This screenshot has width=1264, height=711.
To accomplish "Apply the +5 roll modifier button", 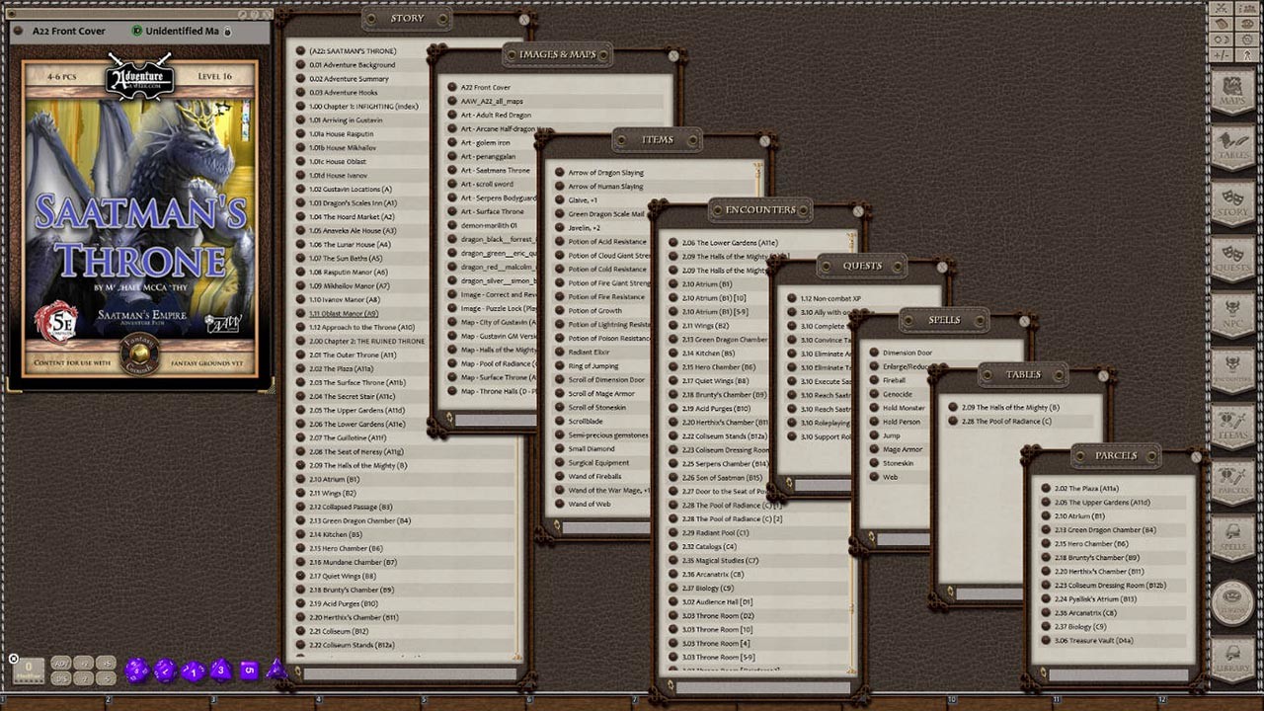I will [107, 664].
